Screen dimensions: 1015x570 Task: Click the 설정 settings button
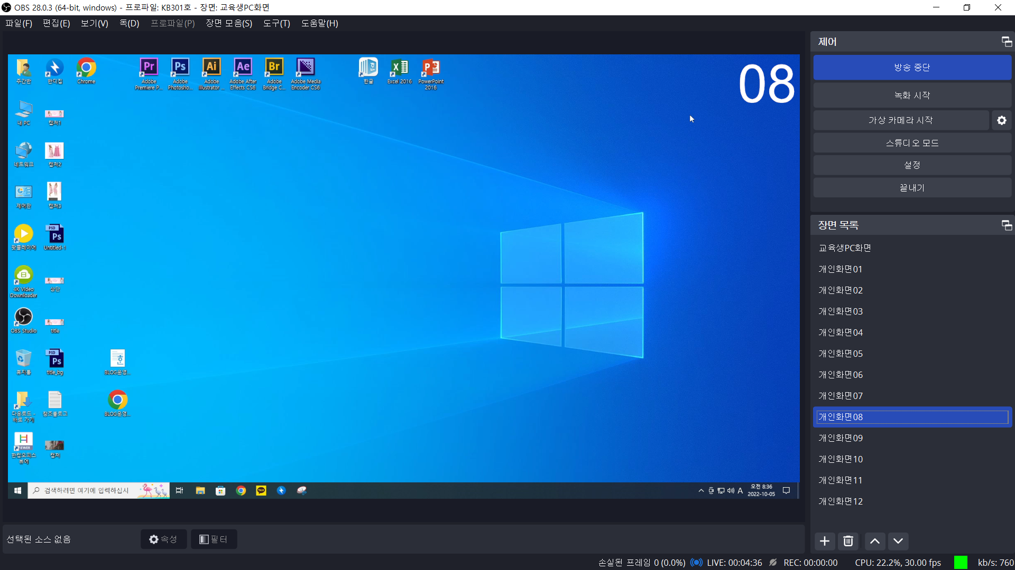912,165
